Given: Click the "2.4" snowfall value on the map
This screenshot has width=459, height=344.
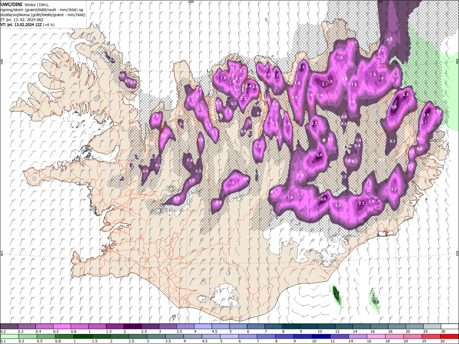Looking at the screenshot, I should (x=248, y=86).
